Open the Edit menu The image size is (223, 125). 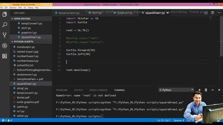[6, 8]
